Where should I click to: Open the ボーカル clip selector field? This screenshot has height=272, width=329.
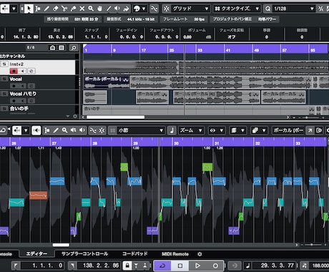click(288, 130)
